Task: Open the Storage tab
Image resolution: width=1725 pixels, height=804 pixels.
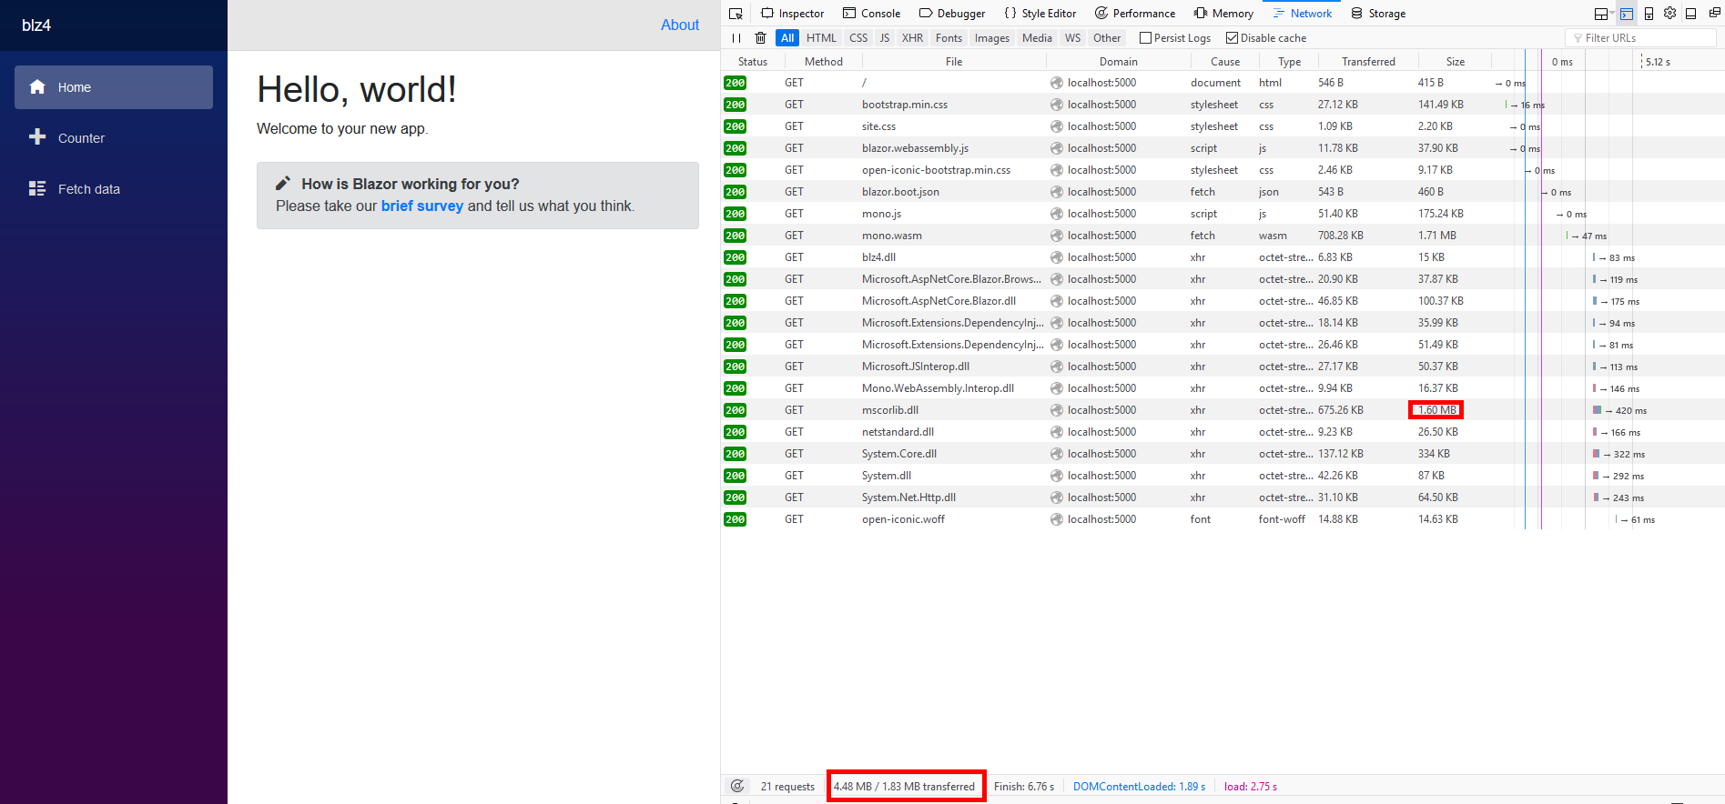Action: 1377,14
